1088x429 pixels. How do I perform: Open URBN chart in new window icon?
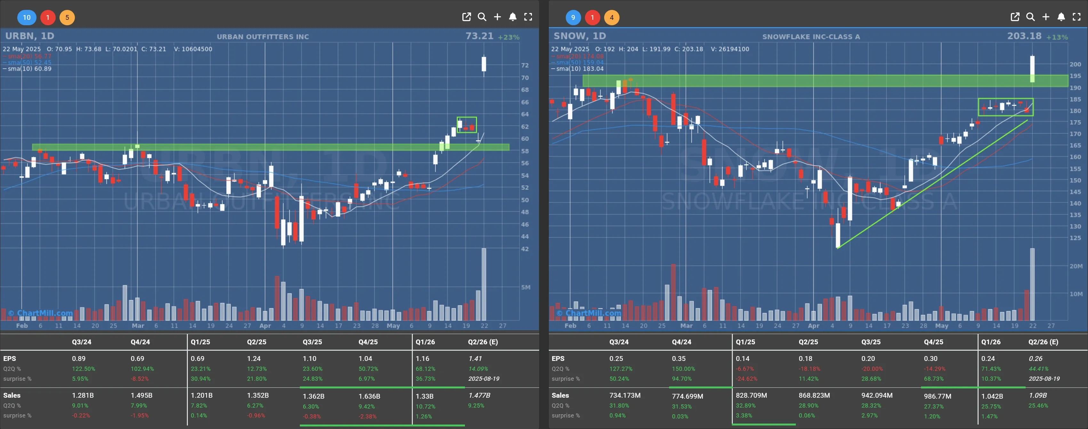[466, 17]
